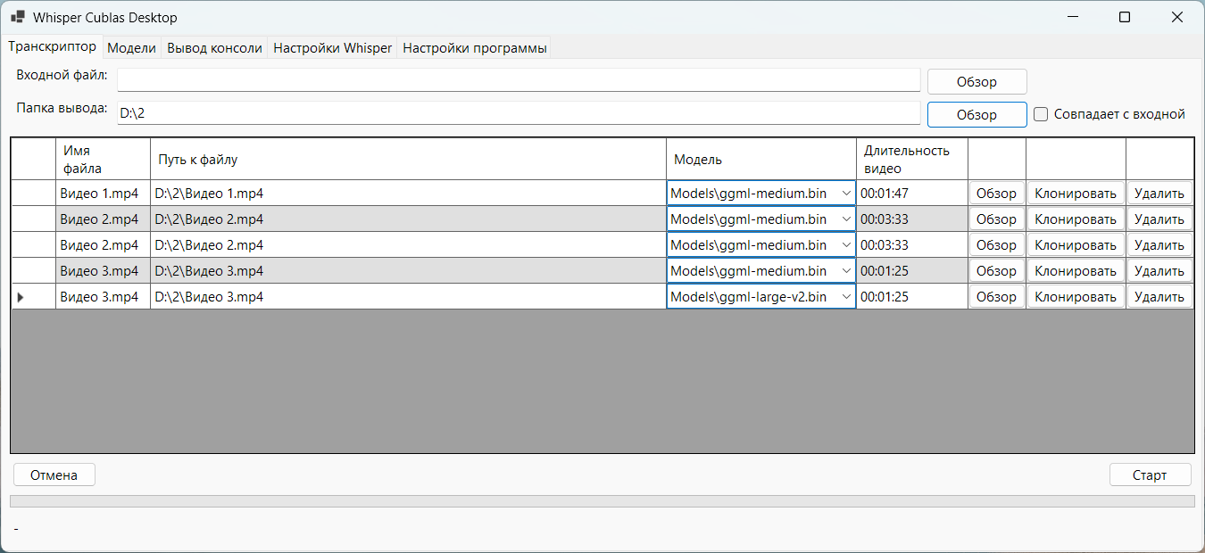Browse for input file with Обзор
1205x553 pixels.
point(976,82)
